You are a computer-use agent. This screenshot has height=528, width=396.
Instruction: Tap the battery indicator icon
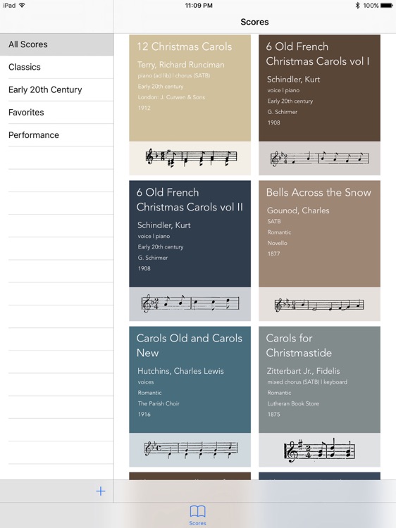(387, 6)
